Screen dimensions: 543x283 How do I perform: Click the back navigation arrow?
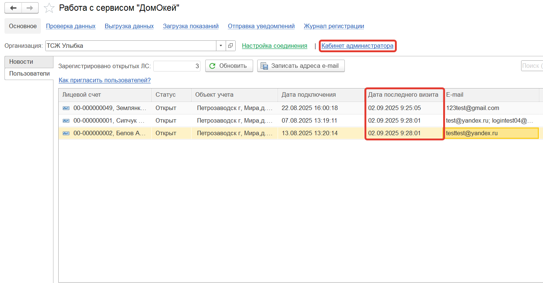[x=13, y=8]
